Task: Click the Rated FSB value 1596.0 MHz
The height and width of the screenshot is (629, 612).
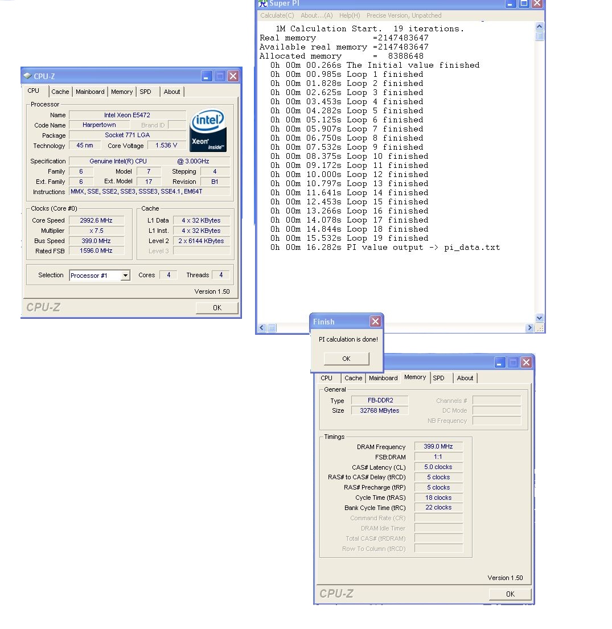Action: coord(96,250)
